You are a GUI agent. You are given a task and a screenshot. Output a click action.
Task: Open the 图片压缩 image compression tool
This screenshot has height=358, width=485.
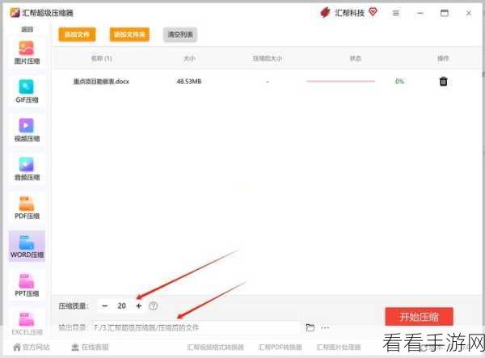click(x=27, y=53)
